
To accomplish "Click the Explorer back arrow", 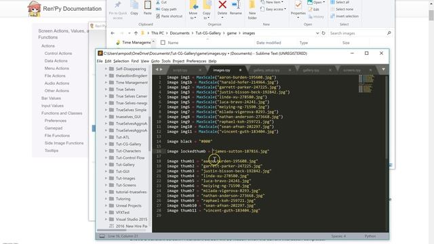I will coord(113,33).
